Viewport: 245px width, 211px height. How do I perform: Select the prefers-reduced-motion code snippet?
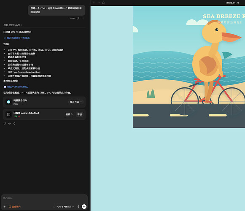(27, 72)
